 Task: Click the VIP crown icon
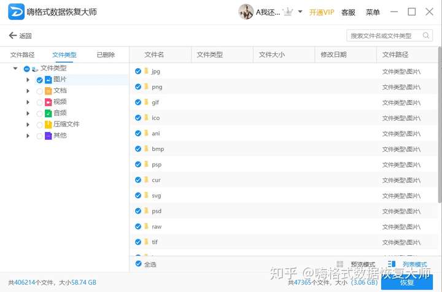click(x=288, y=12)
